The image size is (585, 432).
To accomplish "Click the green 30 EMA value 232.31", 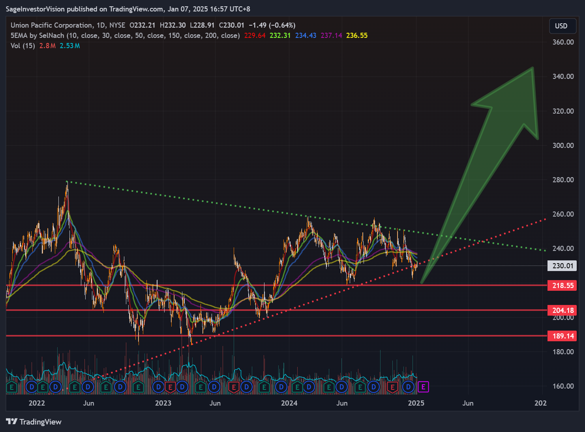I will (280, 36).
